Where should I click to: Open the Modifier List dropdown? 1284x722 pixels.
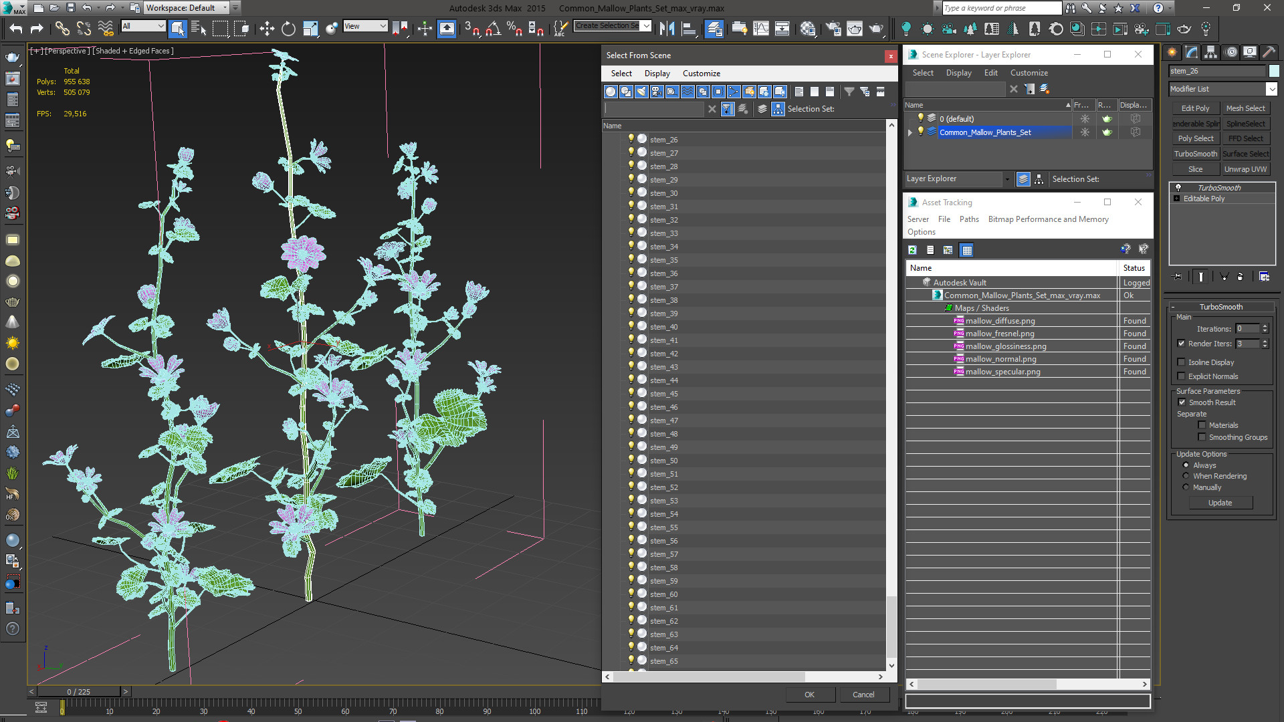pos(1271,89)
